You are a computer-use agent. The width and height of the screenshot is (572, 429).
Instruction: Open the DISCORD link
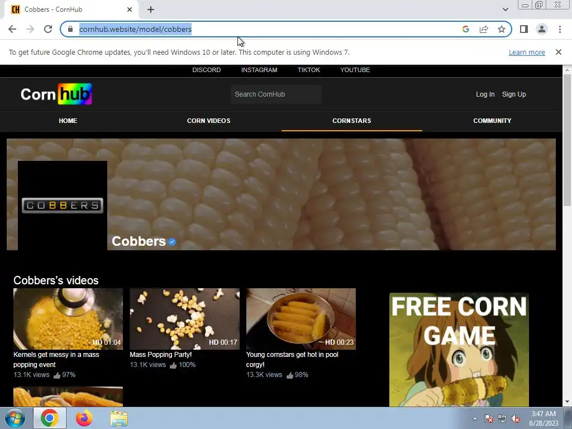207,70
